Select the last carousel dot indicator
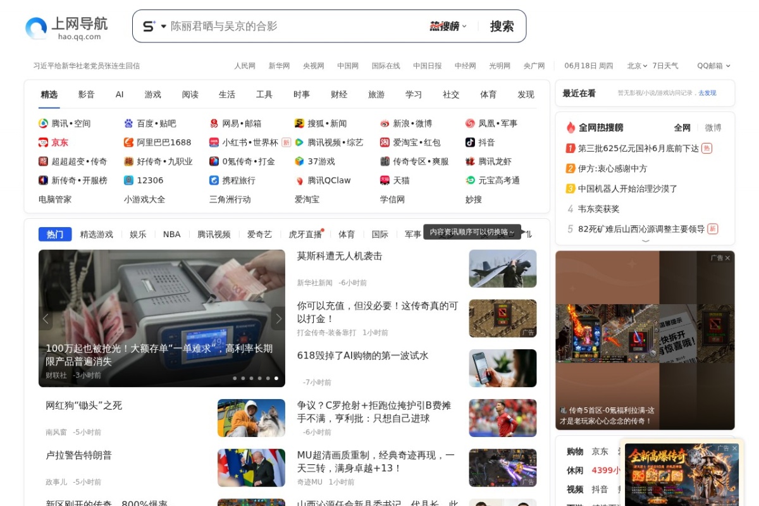The height and width of the screenshot is (506, 759). click(276, 378)
